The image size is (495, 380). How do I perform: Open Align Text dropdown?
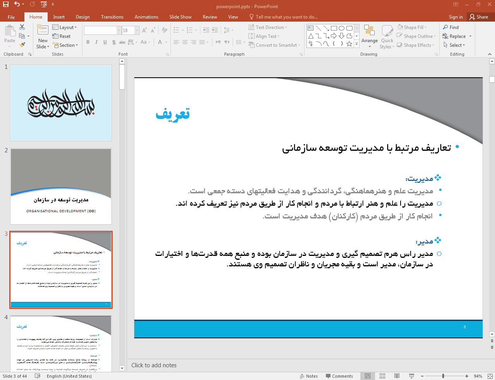264,36
